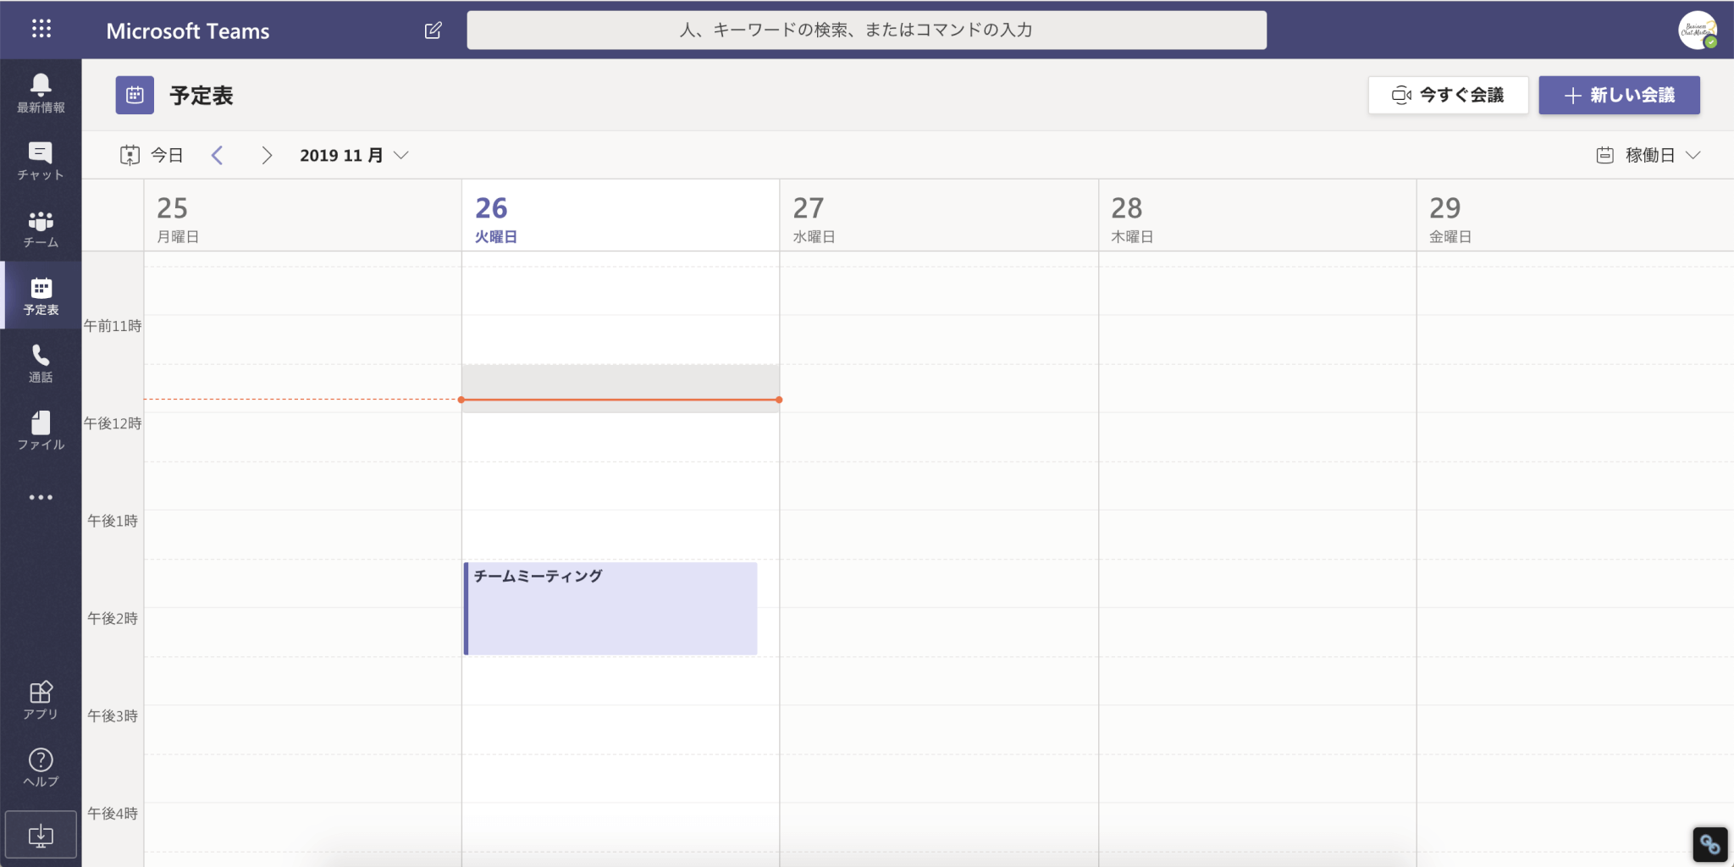Image resolution: width=1734 pixels, height=867 pixels.
Task: Select the Calendar (予定表) sidebar tab
Action: 41,295
